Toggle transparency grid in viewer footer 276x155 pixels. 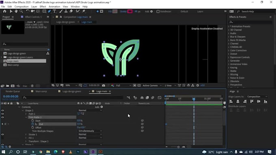139,85
